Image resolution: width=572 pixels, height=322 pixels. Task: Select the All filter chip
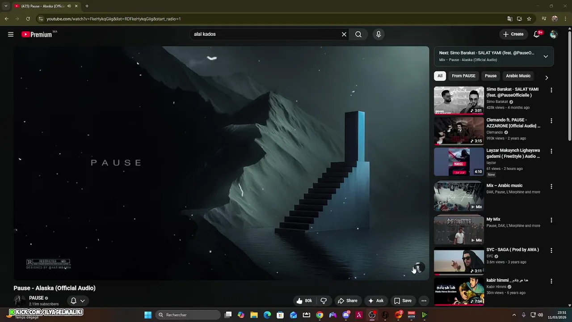tap(440, 76)
